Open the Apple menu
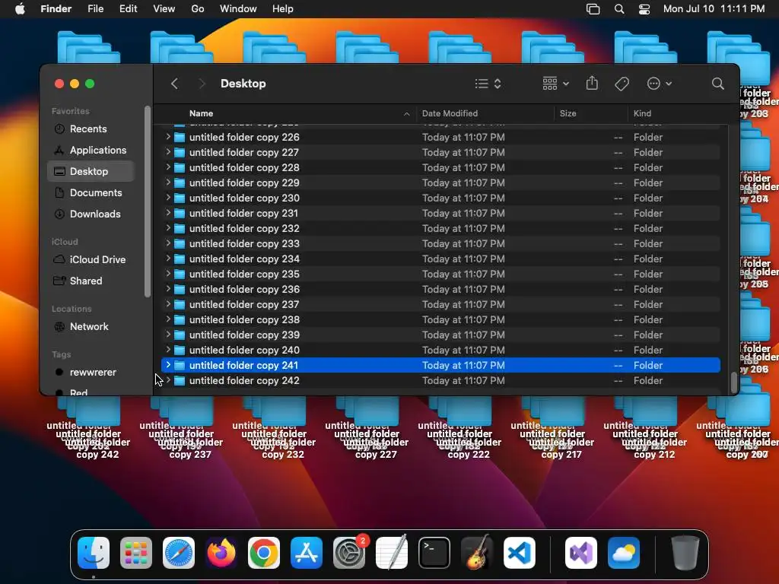Viewport: 779px width, 584px height. pos(20,9)
